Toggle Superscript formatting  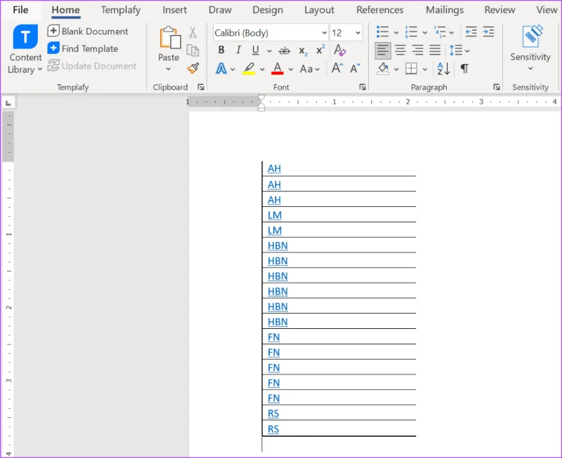point(320,49)
